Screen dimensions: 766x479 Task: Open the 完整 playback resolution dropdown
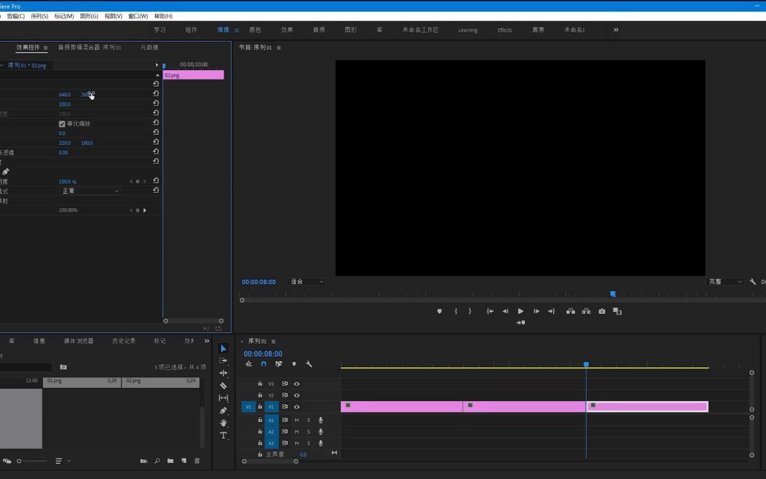(x=725, y=282)
